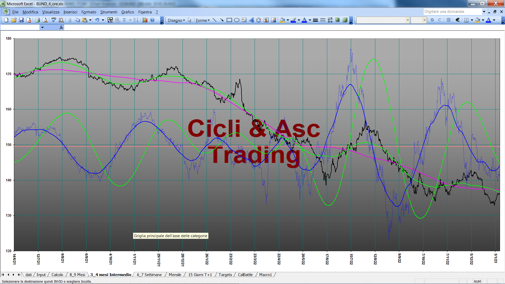The width and height of the screenshot is (505, 284).
Task: Click the drawing Fill Color yellow bucket
Action: 282,20
